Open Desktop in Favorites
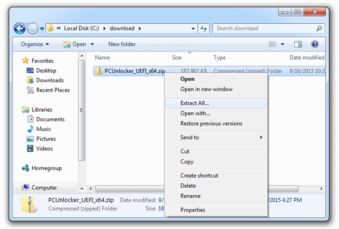Image resolution: width=339 pixels, height=229 pixels. 46,71
